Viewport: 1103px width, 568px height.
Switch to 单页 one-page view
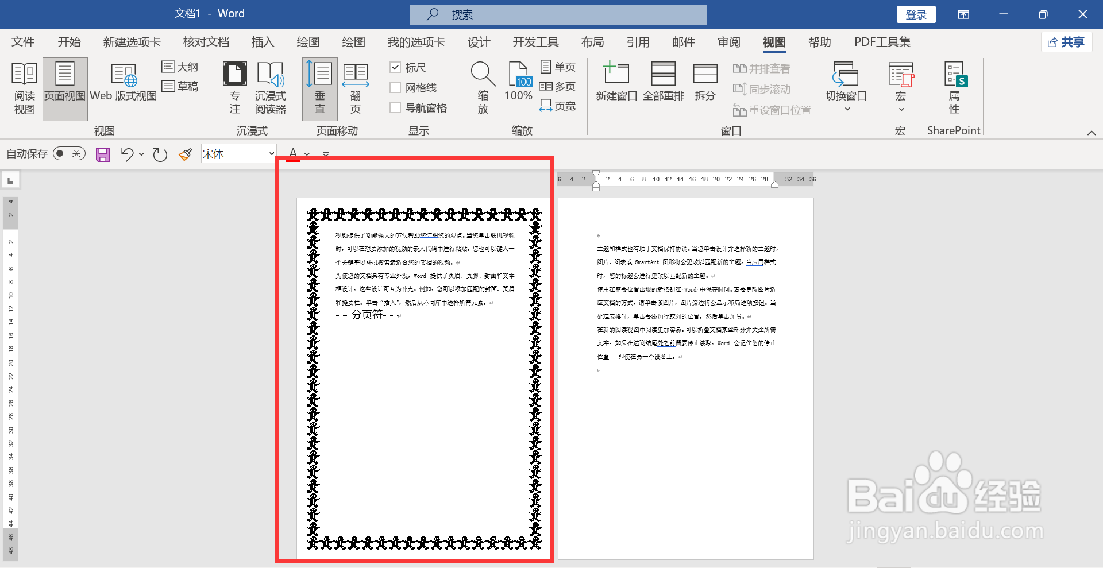pos(558,67)
